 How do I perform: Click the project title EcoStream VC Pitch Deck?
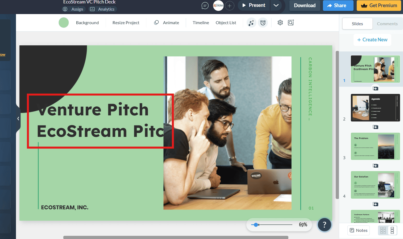click(89, 2)
